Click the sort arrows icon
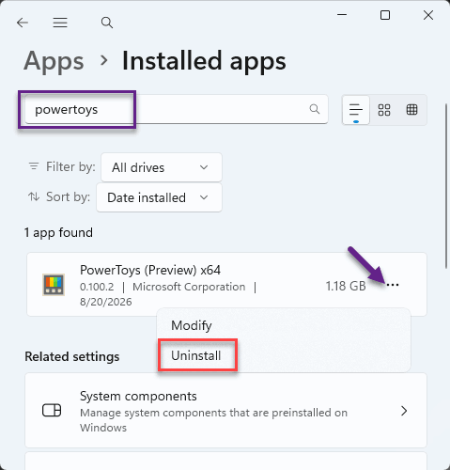Image resolution: width=450 pixels, height=470 pixels. [x=34, y=196]
